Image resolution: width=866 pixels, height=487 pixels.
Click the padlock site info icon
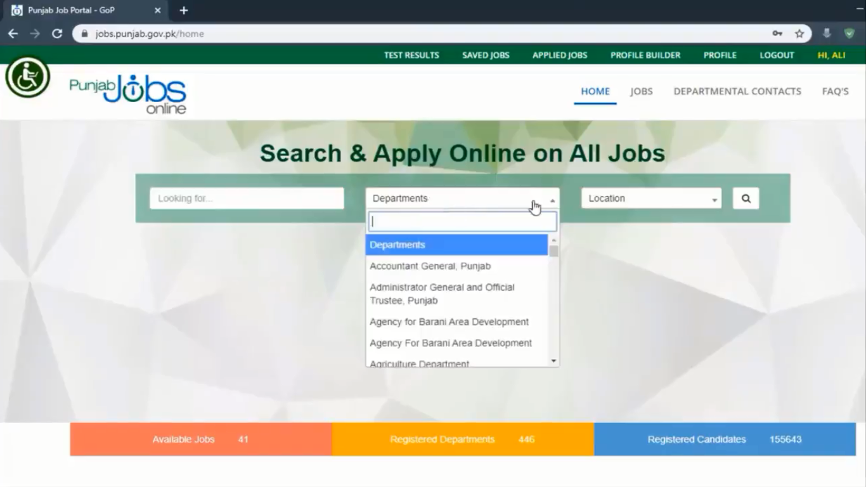(85, 34)
